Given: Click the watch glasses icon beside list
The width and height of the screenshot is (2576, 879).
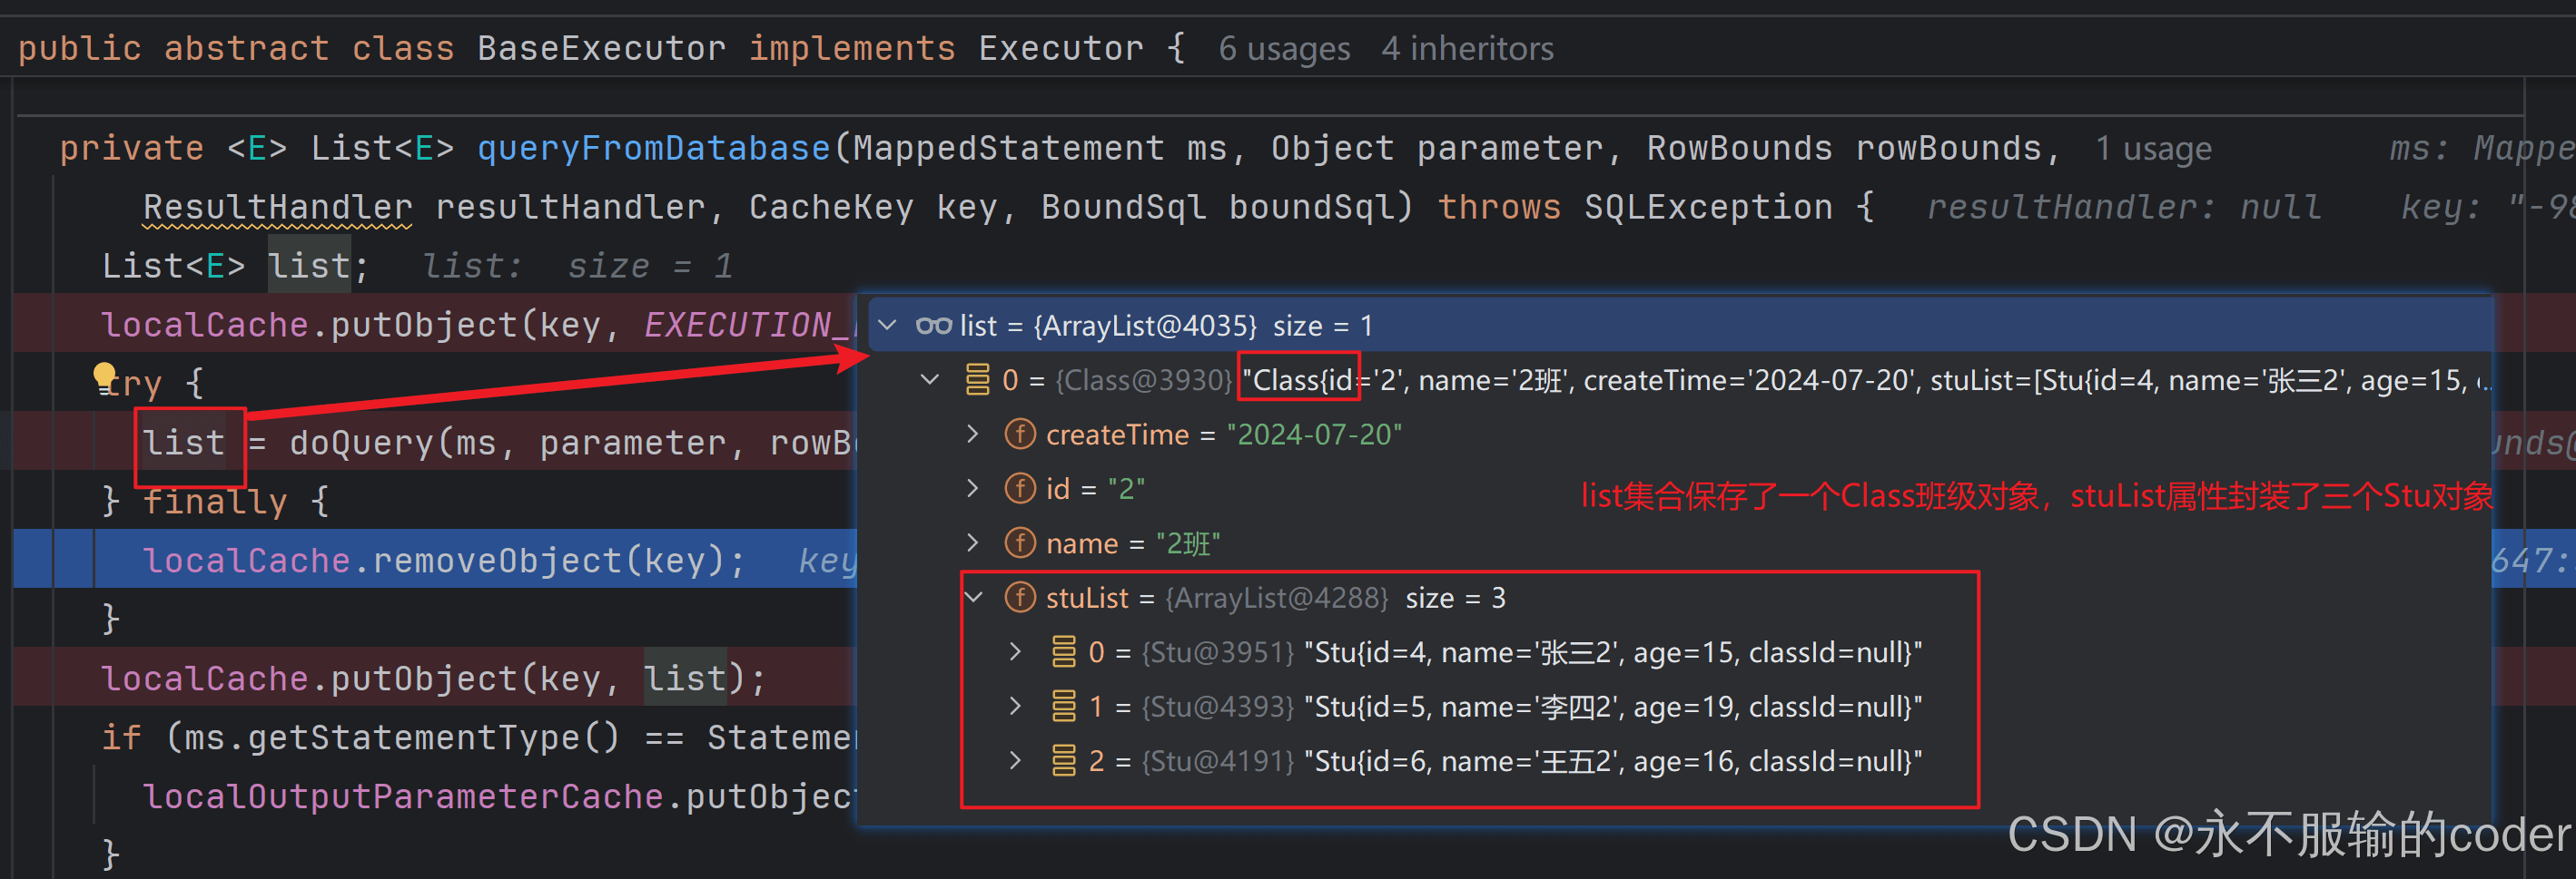Looking at the screenshot, I should (x=934, y=326).
